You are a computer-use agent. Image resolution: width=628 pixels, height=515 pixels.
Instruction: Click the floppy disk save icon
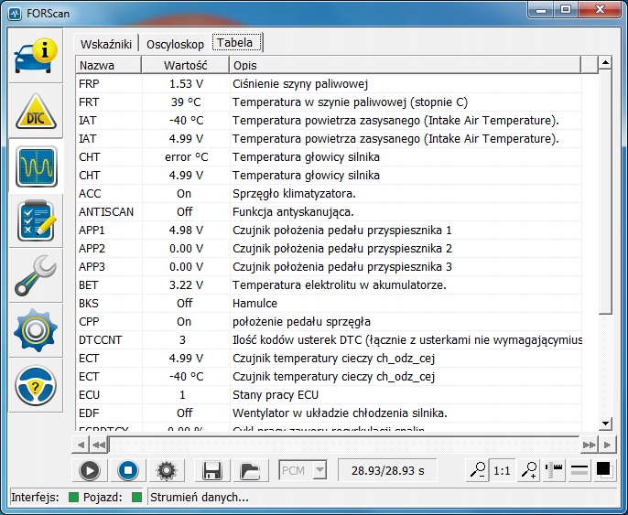coord(212,471)
